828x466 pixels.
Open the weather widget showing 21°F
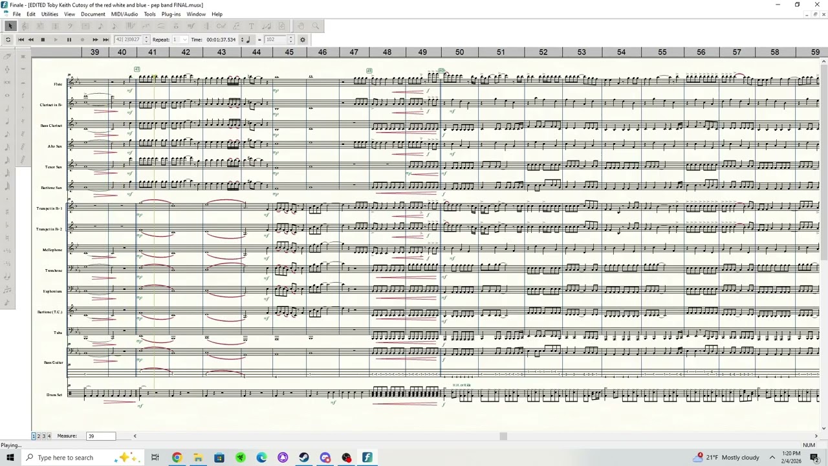tap(726, 458)
